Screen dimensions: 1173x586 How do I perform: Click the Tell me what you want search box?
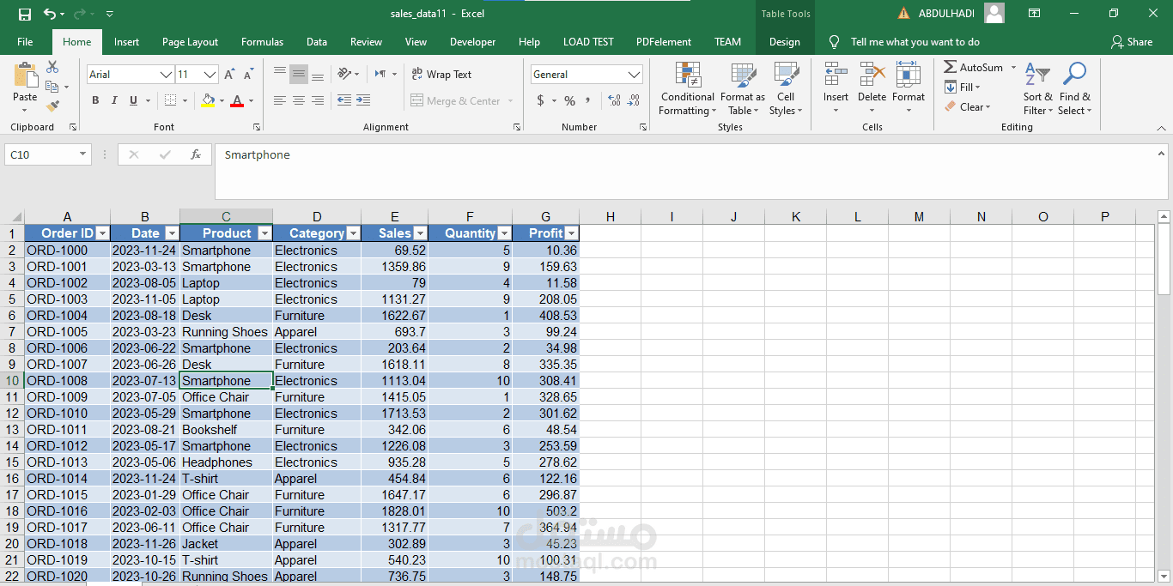click(915, 42)
